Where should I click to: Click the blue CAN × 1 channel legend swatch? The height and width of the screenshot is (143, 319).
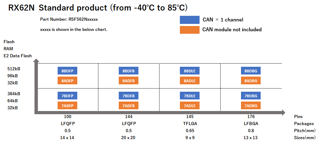click(x=189, y=20)
